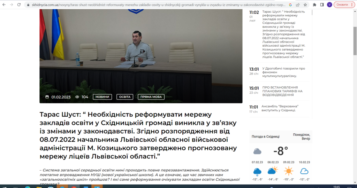Click the 15:01 news timestamp
Screen dimensions: 357x188
pos(254,88)
